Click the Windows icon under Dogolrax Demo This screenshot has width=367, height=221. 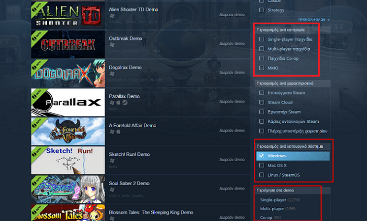click(x=112, y=74)
